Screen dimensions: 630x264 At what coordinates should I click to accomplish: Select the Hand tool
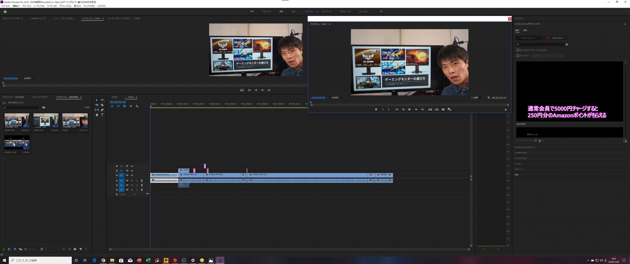point(97,115)
